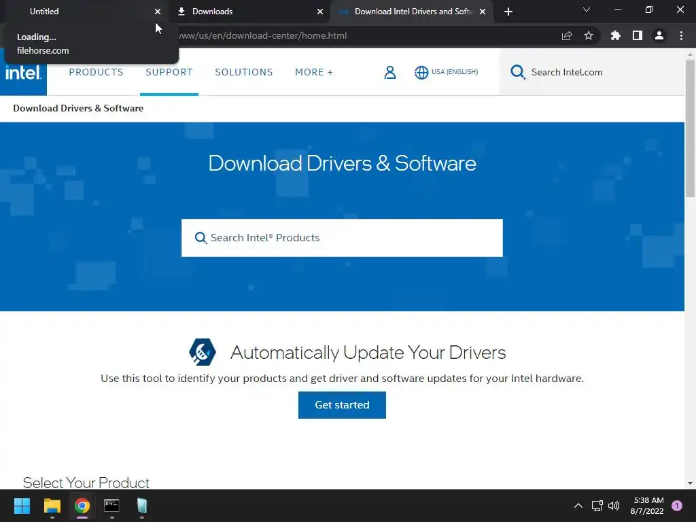Image resolution: width=696 pixels, height=522 pixels.
Task: Bookmark this tab with the star icon
Action: coord(589,36)
